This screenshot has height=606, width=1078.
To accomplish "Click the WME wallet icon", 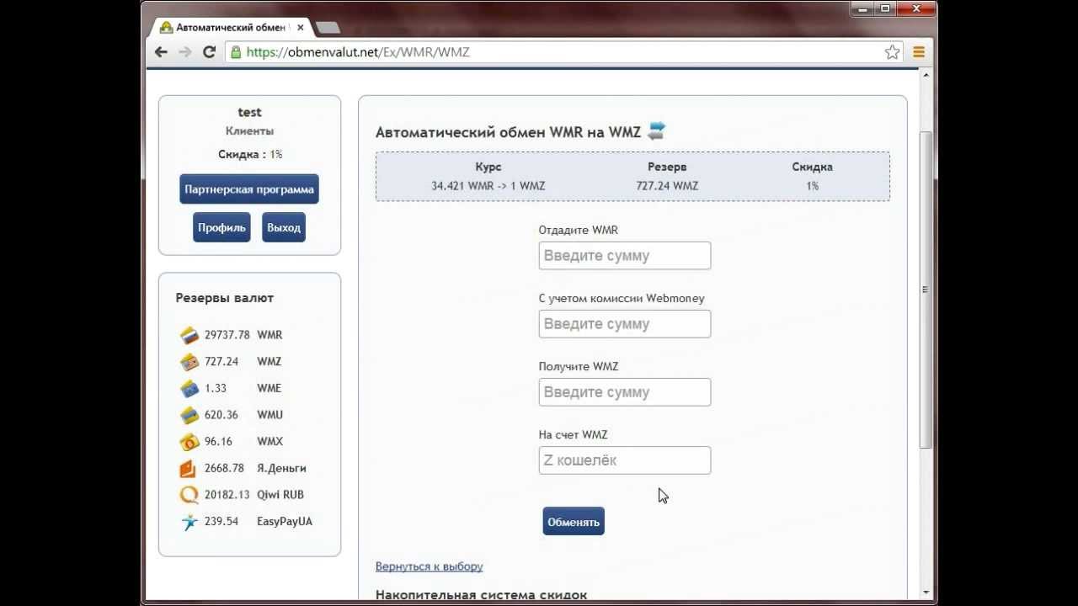I will pyautogui.click(x=189, y=388).
